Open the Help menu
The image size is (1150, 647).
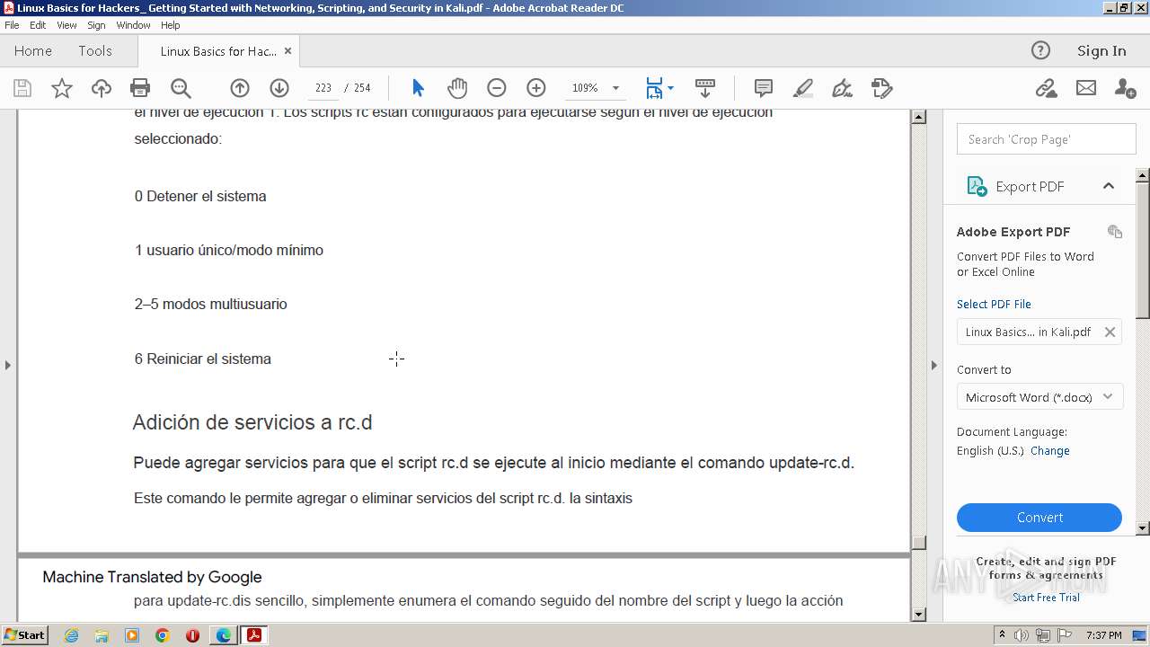tap(171, 25)
